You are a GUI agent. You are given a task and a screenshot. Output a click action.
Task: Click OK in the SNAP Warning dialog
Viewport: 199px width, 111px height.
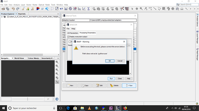(110, 61)
